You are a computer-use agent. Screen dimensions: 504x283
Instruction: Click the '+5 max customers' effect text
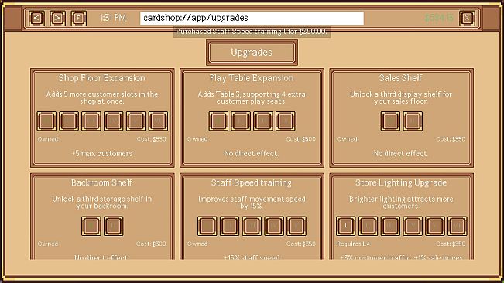102,153
